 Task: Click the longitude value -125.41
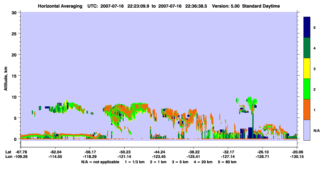193,157
